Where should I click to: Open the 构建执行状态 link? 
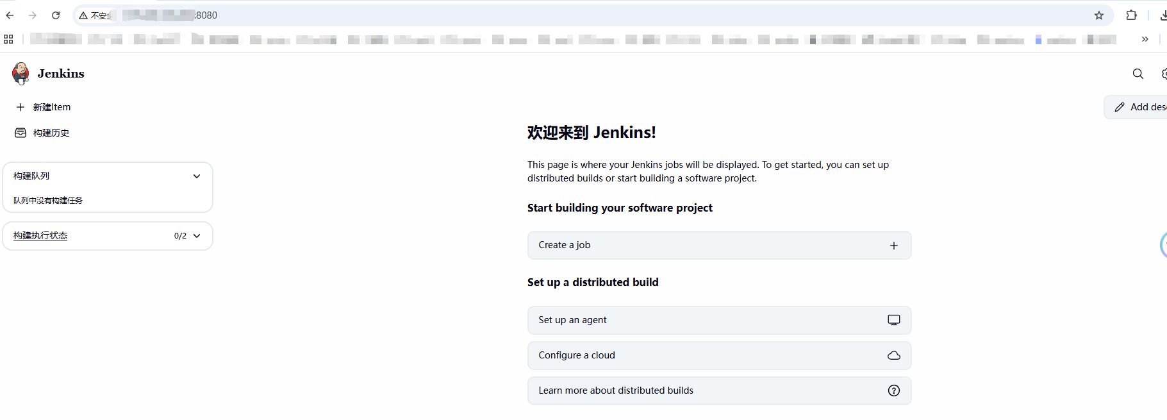coord(40,236)
